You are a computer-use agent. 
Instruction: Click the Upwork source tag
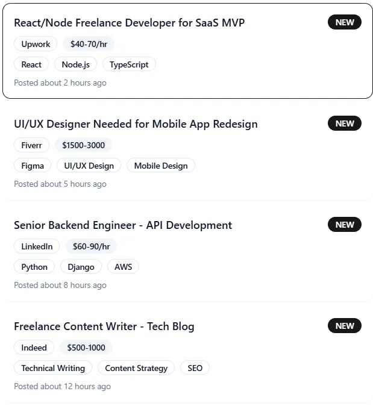click(x=36, y=44)
